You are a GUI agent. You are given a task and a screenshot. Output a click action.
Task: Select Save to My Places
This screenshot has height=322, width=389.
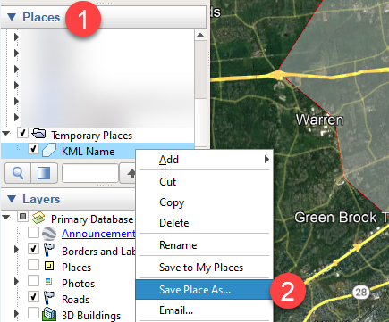point(201,268)
